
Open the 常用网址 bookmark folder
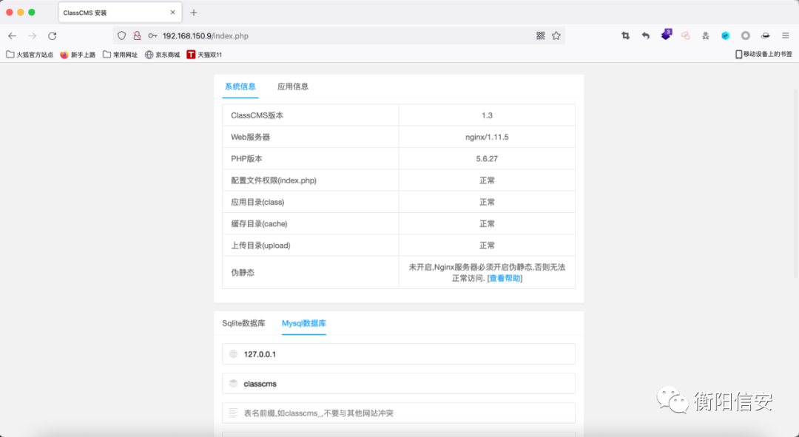[x=121, y=55]
